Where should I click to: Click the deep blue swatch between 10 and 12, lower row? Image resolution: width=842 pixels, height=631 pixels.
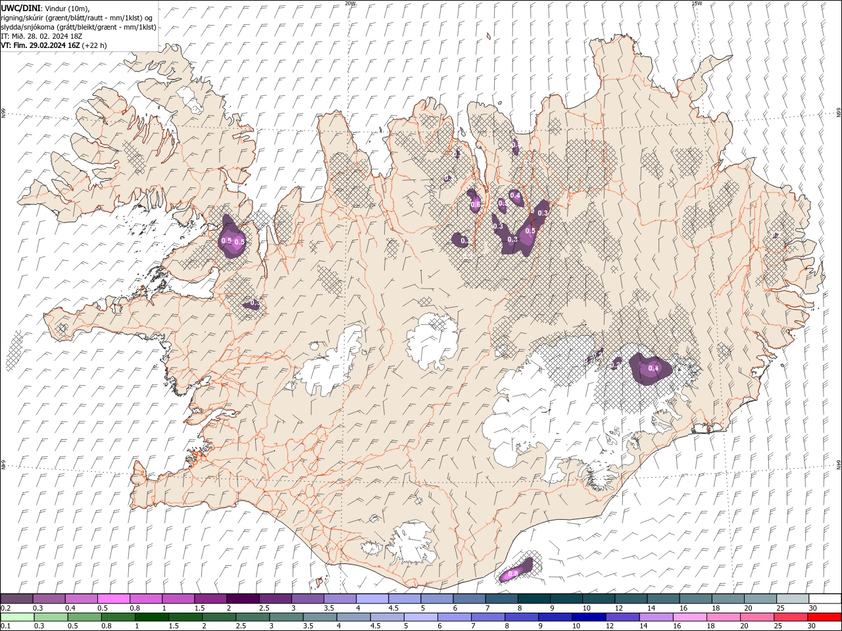click(x=589, y=617)
